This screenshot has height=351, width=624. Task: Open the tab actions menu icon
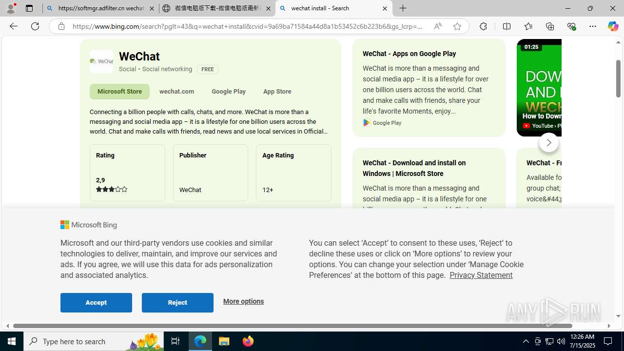(x=29, y=8)
